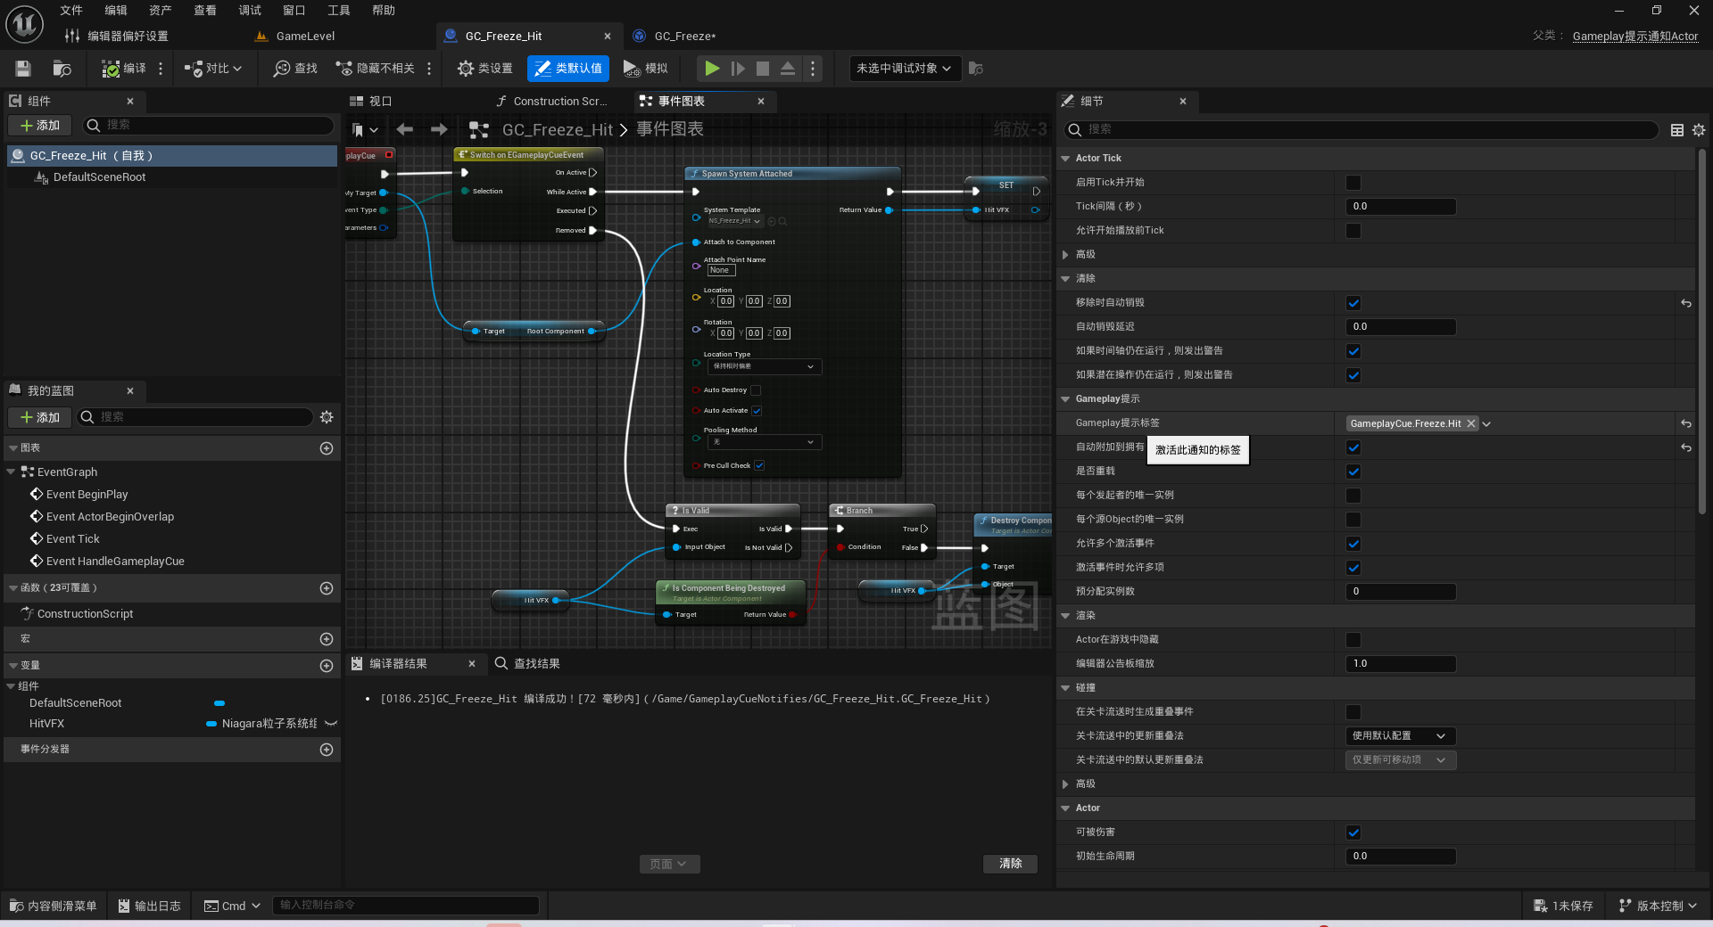This screenshot has width=1713, height=927.
Task: Open the 调试 menu
Action: coord(250,11)
